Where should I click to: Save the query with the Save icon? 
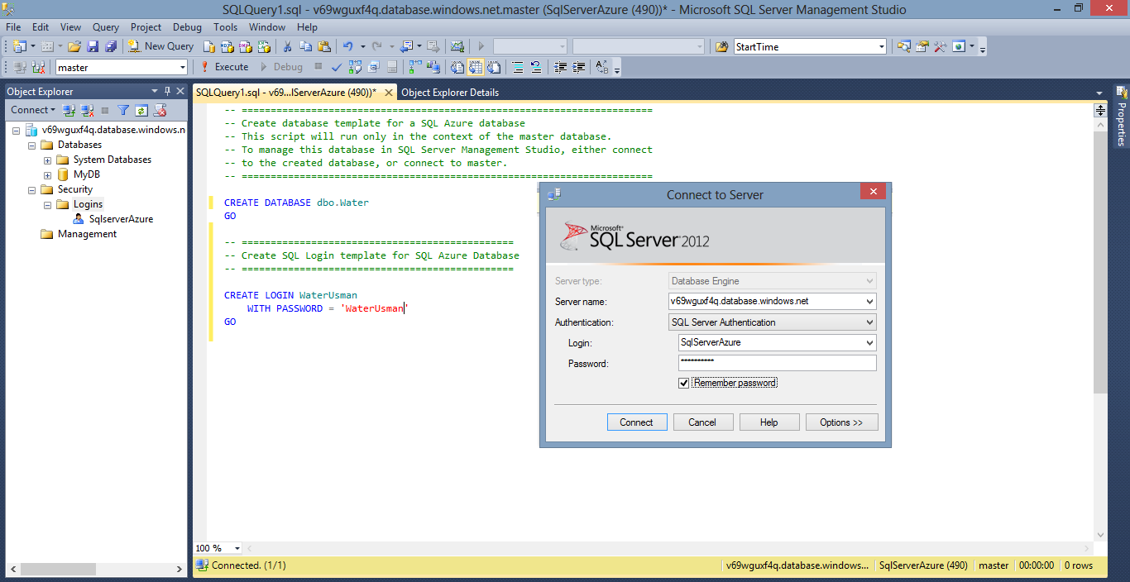92,46
